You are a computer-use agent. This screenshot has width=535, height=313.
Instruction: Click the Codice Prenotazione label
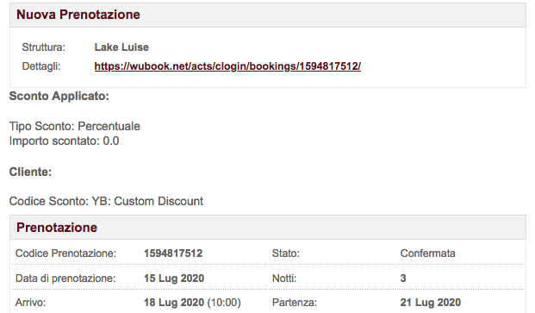(x=65, y=254)
